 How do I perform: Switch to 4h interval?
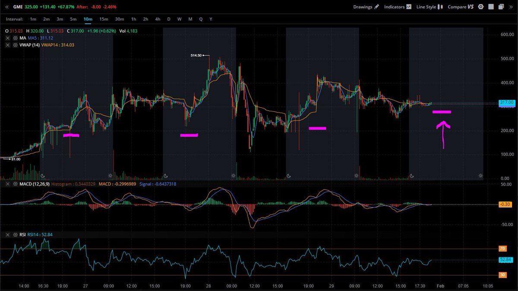158,19
